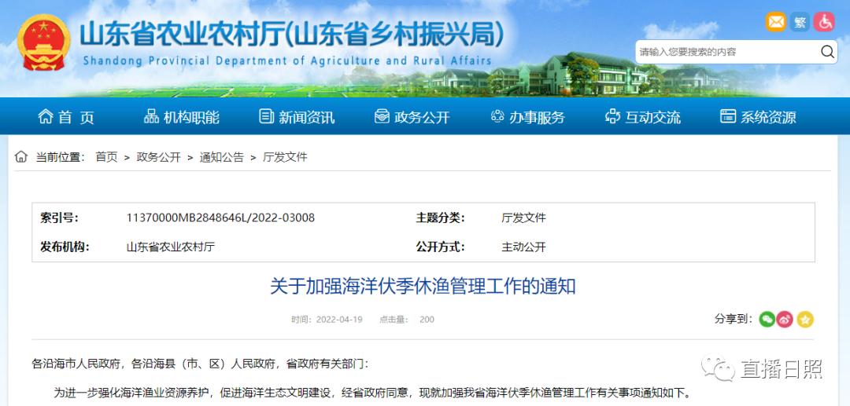850x406 pixels.
Task: Click the paragraph starting 为进一步强化海洋渔业资源养护
Action: click(374, 393)
